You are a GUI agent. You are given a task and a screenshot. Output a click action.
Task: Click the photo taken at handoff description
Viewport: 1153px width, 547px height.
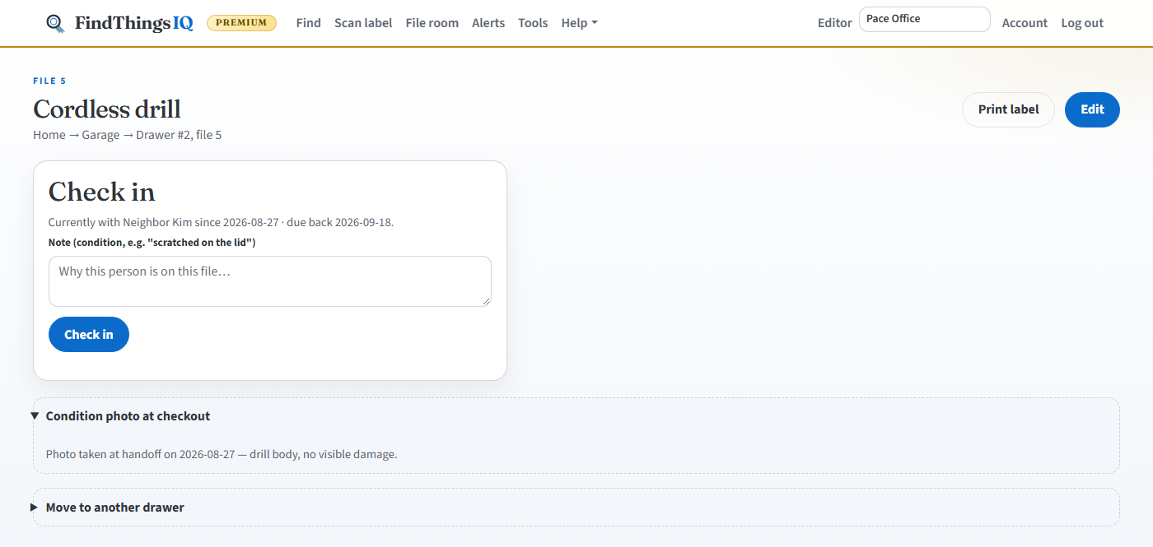[x=222, y=454]
